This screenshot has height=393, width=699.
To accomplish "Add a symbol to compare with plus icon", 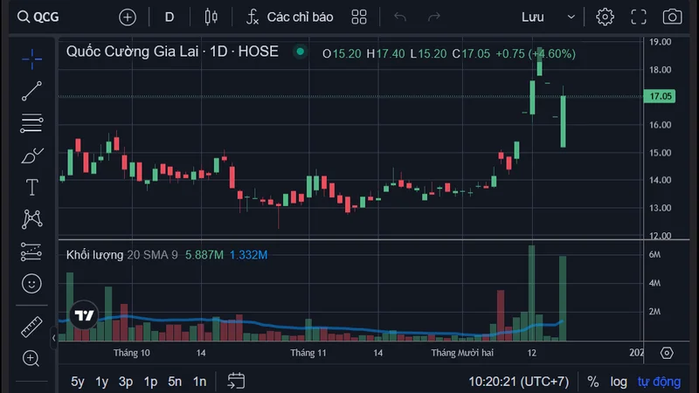I will click(x=127, y=17).
